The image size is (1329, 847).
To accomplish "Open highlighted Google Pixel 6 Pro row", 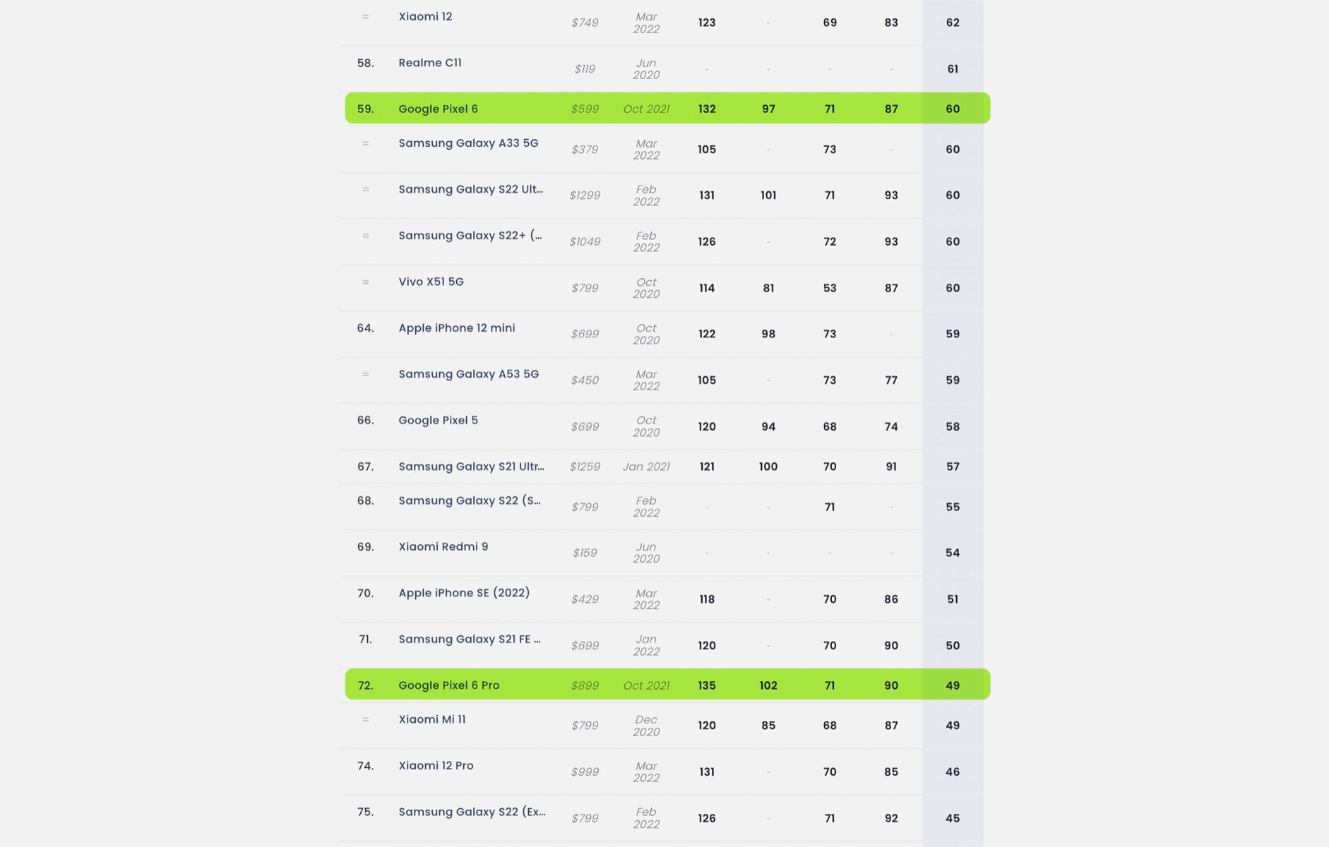I will (x=667, y=684).
